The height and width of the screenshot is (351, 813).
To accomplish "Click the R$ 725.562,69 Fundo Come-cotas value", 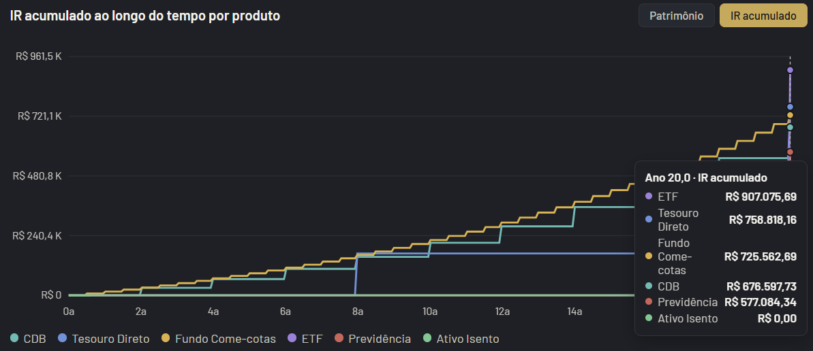I will pyautogui.click(x=761, y=256).
